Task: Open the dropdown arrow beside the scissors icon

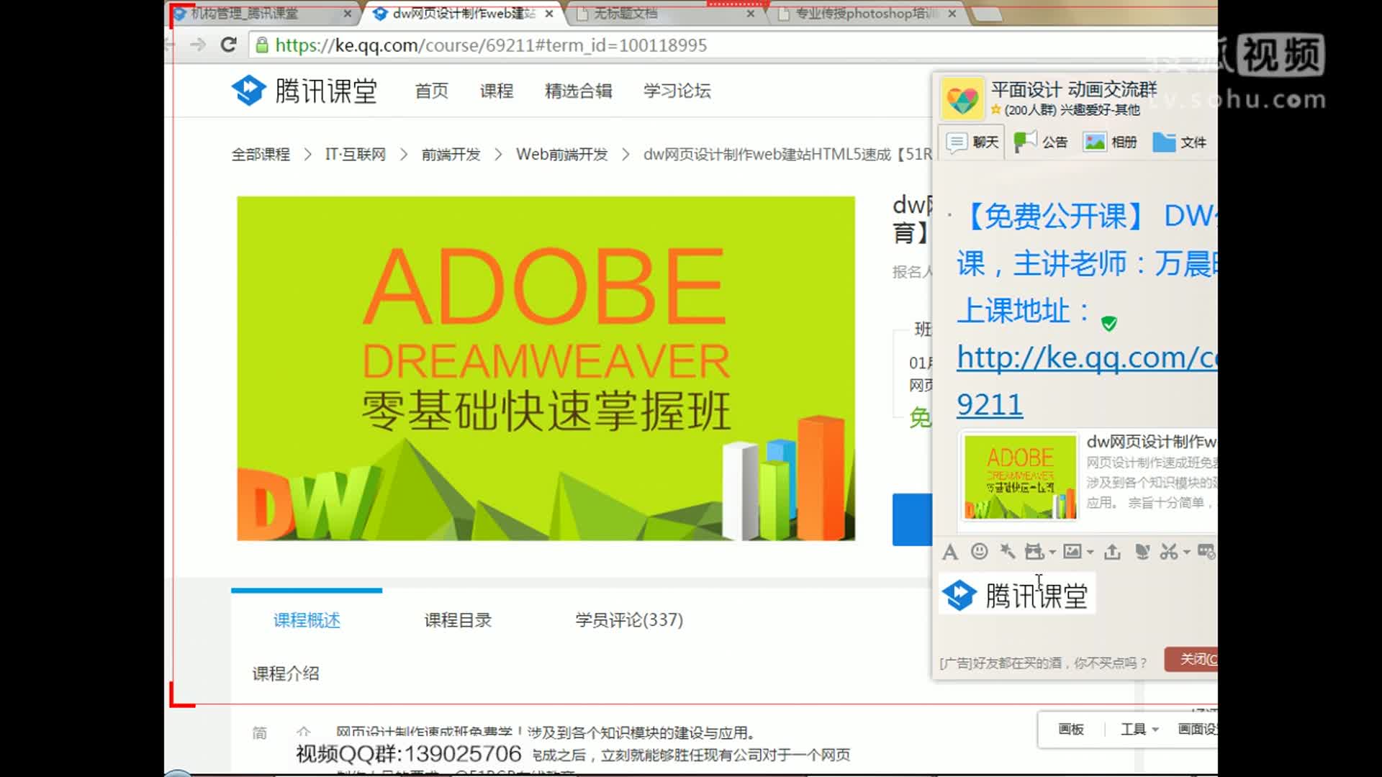Action: coord(1186,553)
